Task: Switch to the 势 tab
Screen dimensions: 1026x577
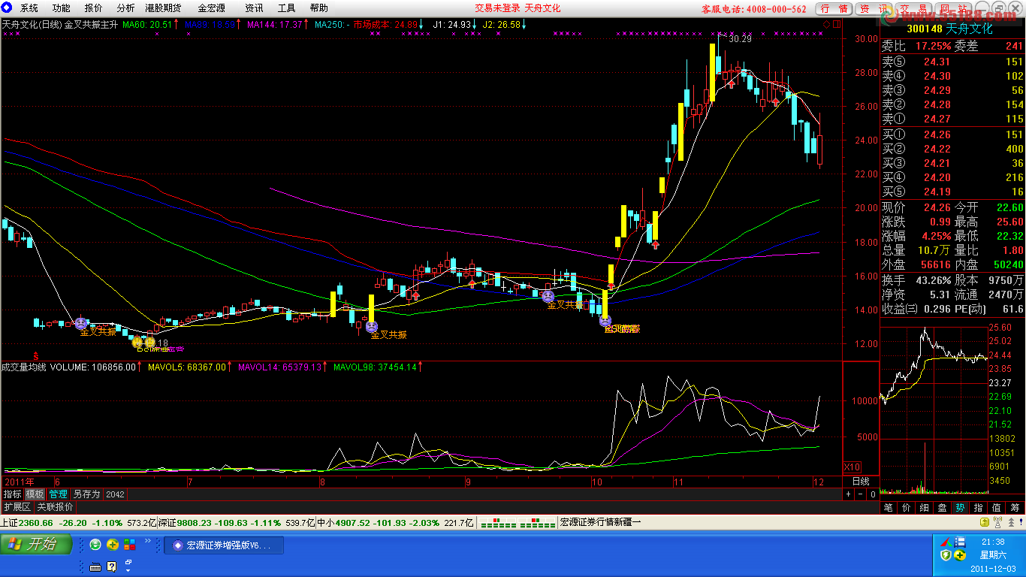Action: [961, 508]
